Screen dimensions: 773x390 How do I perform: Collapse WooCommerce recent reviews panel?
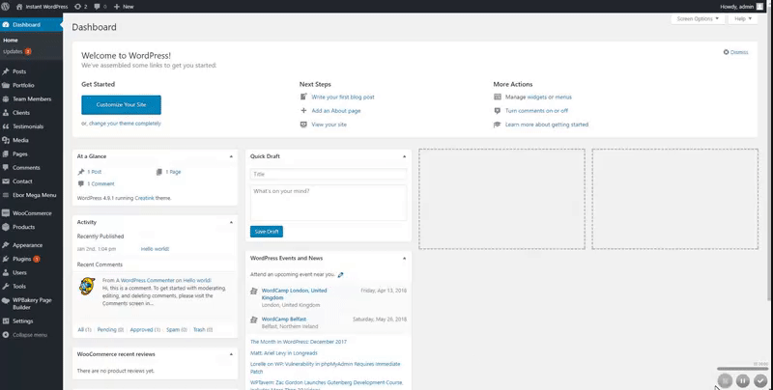pyautogui.click(x=231, y=354)
